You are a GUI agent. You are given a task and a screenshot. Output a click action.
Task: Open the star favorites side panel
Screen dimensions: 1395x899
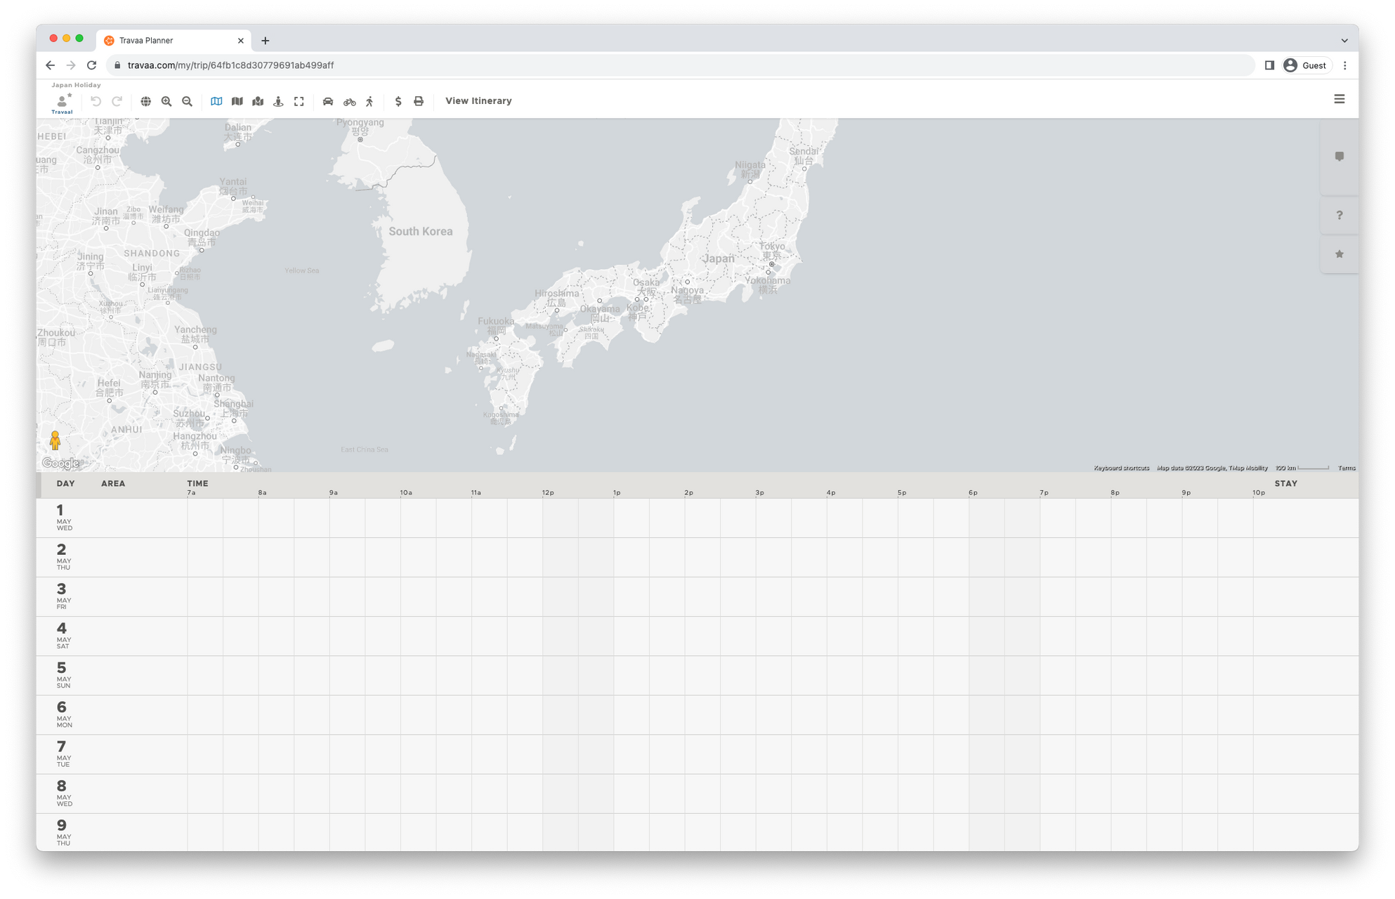[1339, 254]
